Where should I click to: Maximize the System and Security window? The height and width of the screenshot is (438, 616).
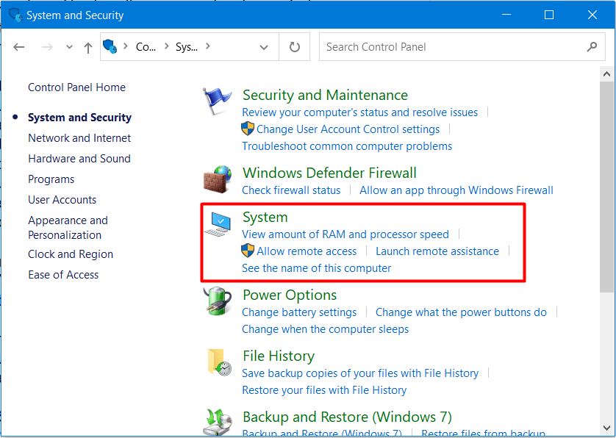(x=549, y=15)
